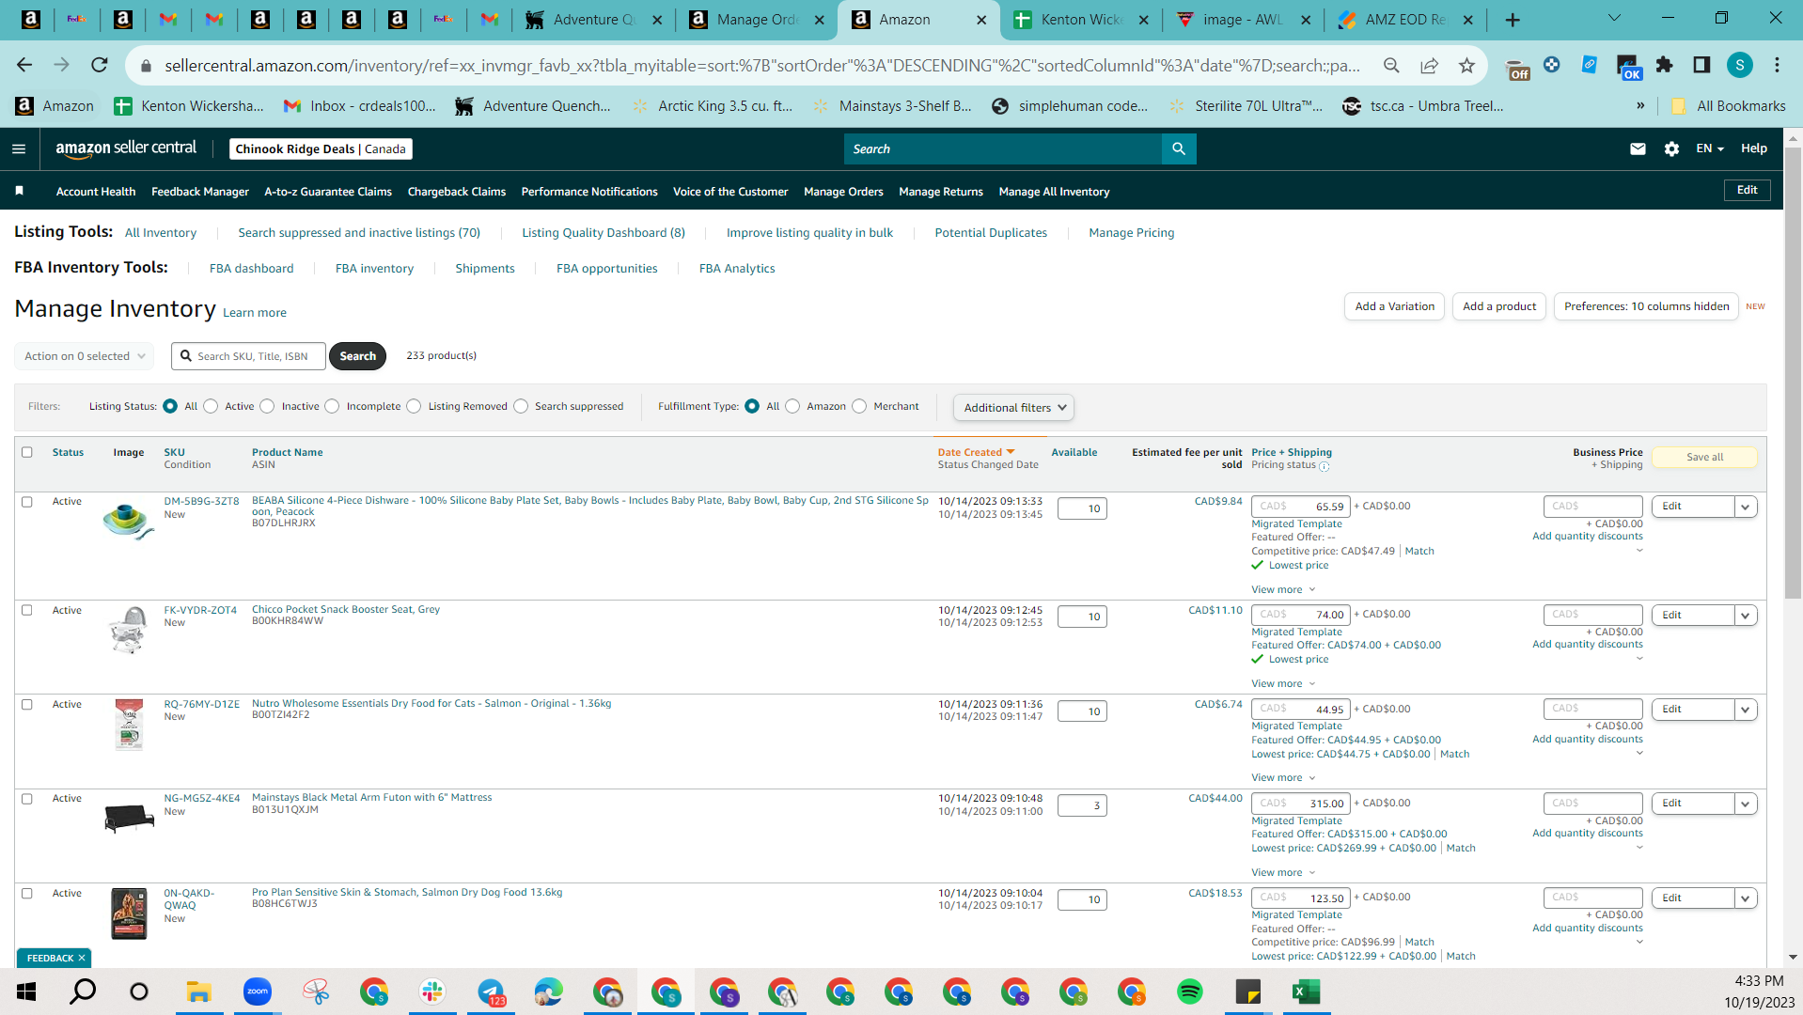
Task: Switch to the Adventure Quencher browser tab
Action: [x=594, y=20]
